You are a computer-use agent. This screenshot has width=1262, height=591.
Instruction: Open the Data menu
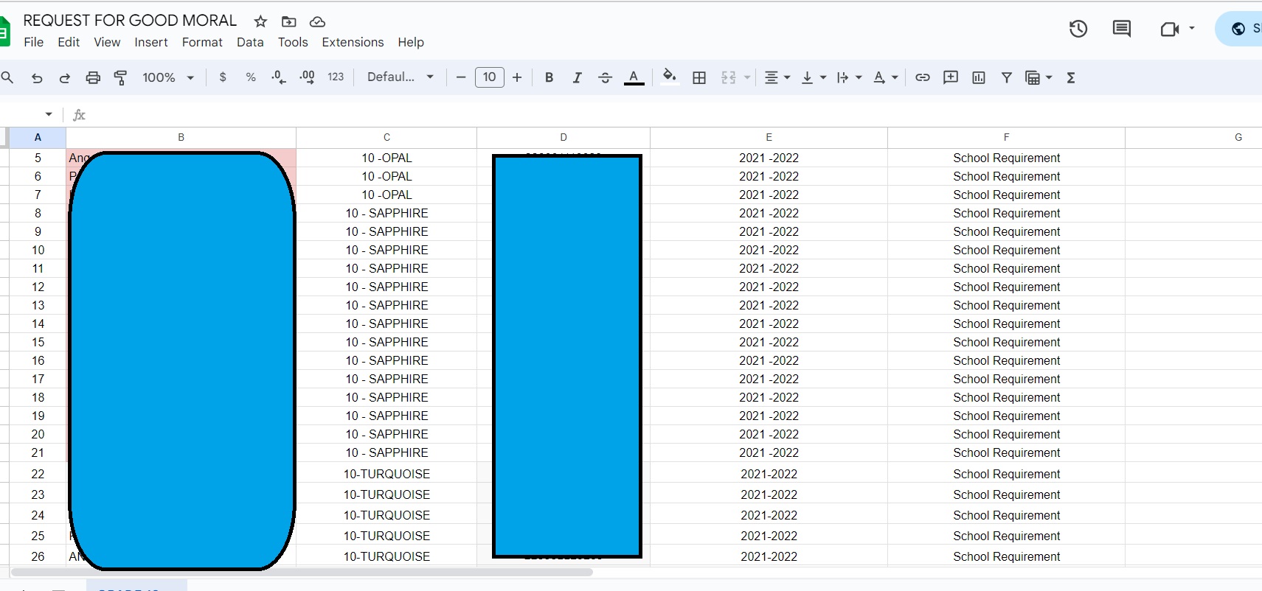250,42
